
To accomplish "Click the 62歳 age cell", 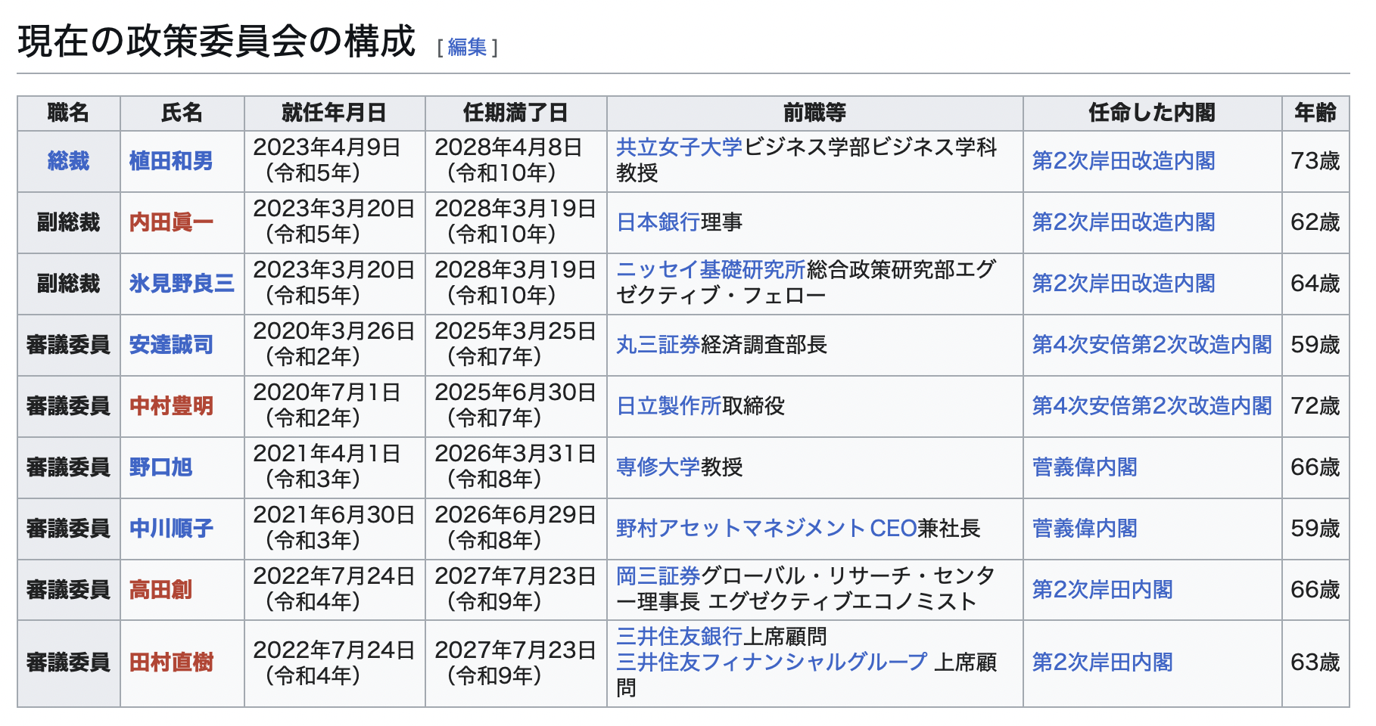I will [x=1315, y=222].
